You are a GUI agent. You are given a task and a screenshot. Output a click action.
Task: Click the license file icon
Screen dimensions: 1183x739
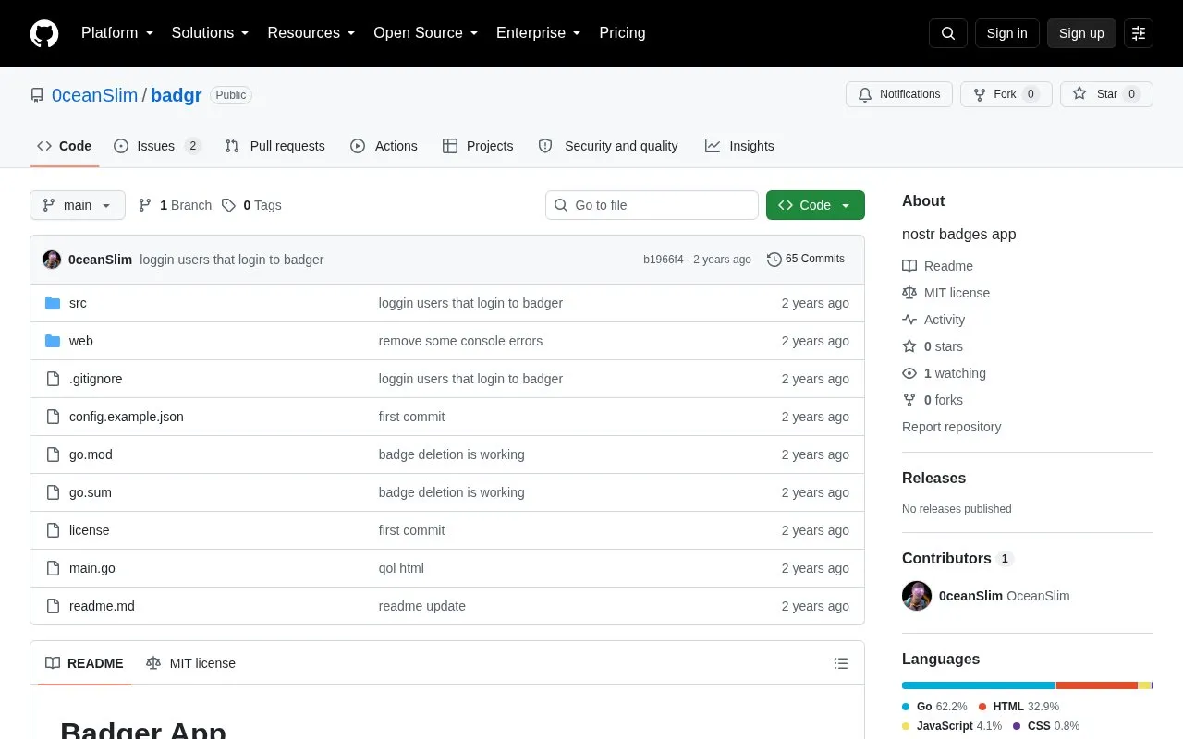click(53, 530)
